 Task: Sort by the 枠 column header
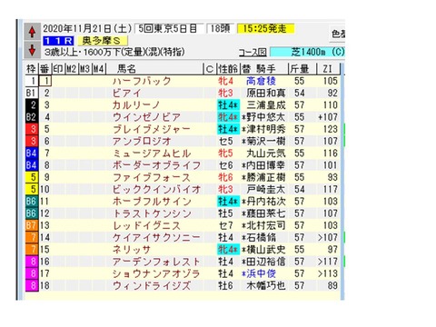[x=32, y=69]
